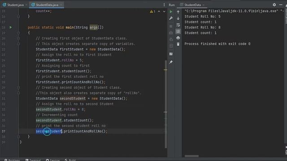Open the Problems tool window
The height and width of the screenshot is (161, 287).
[12, 160]
